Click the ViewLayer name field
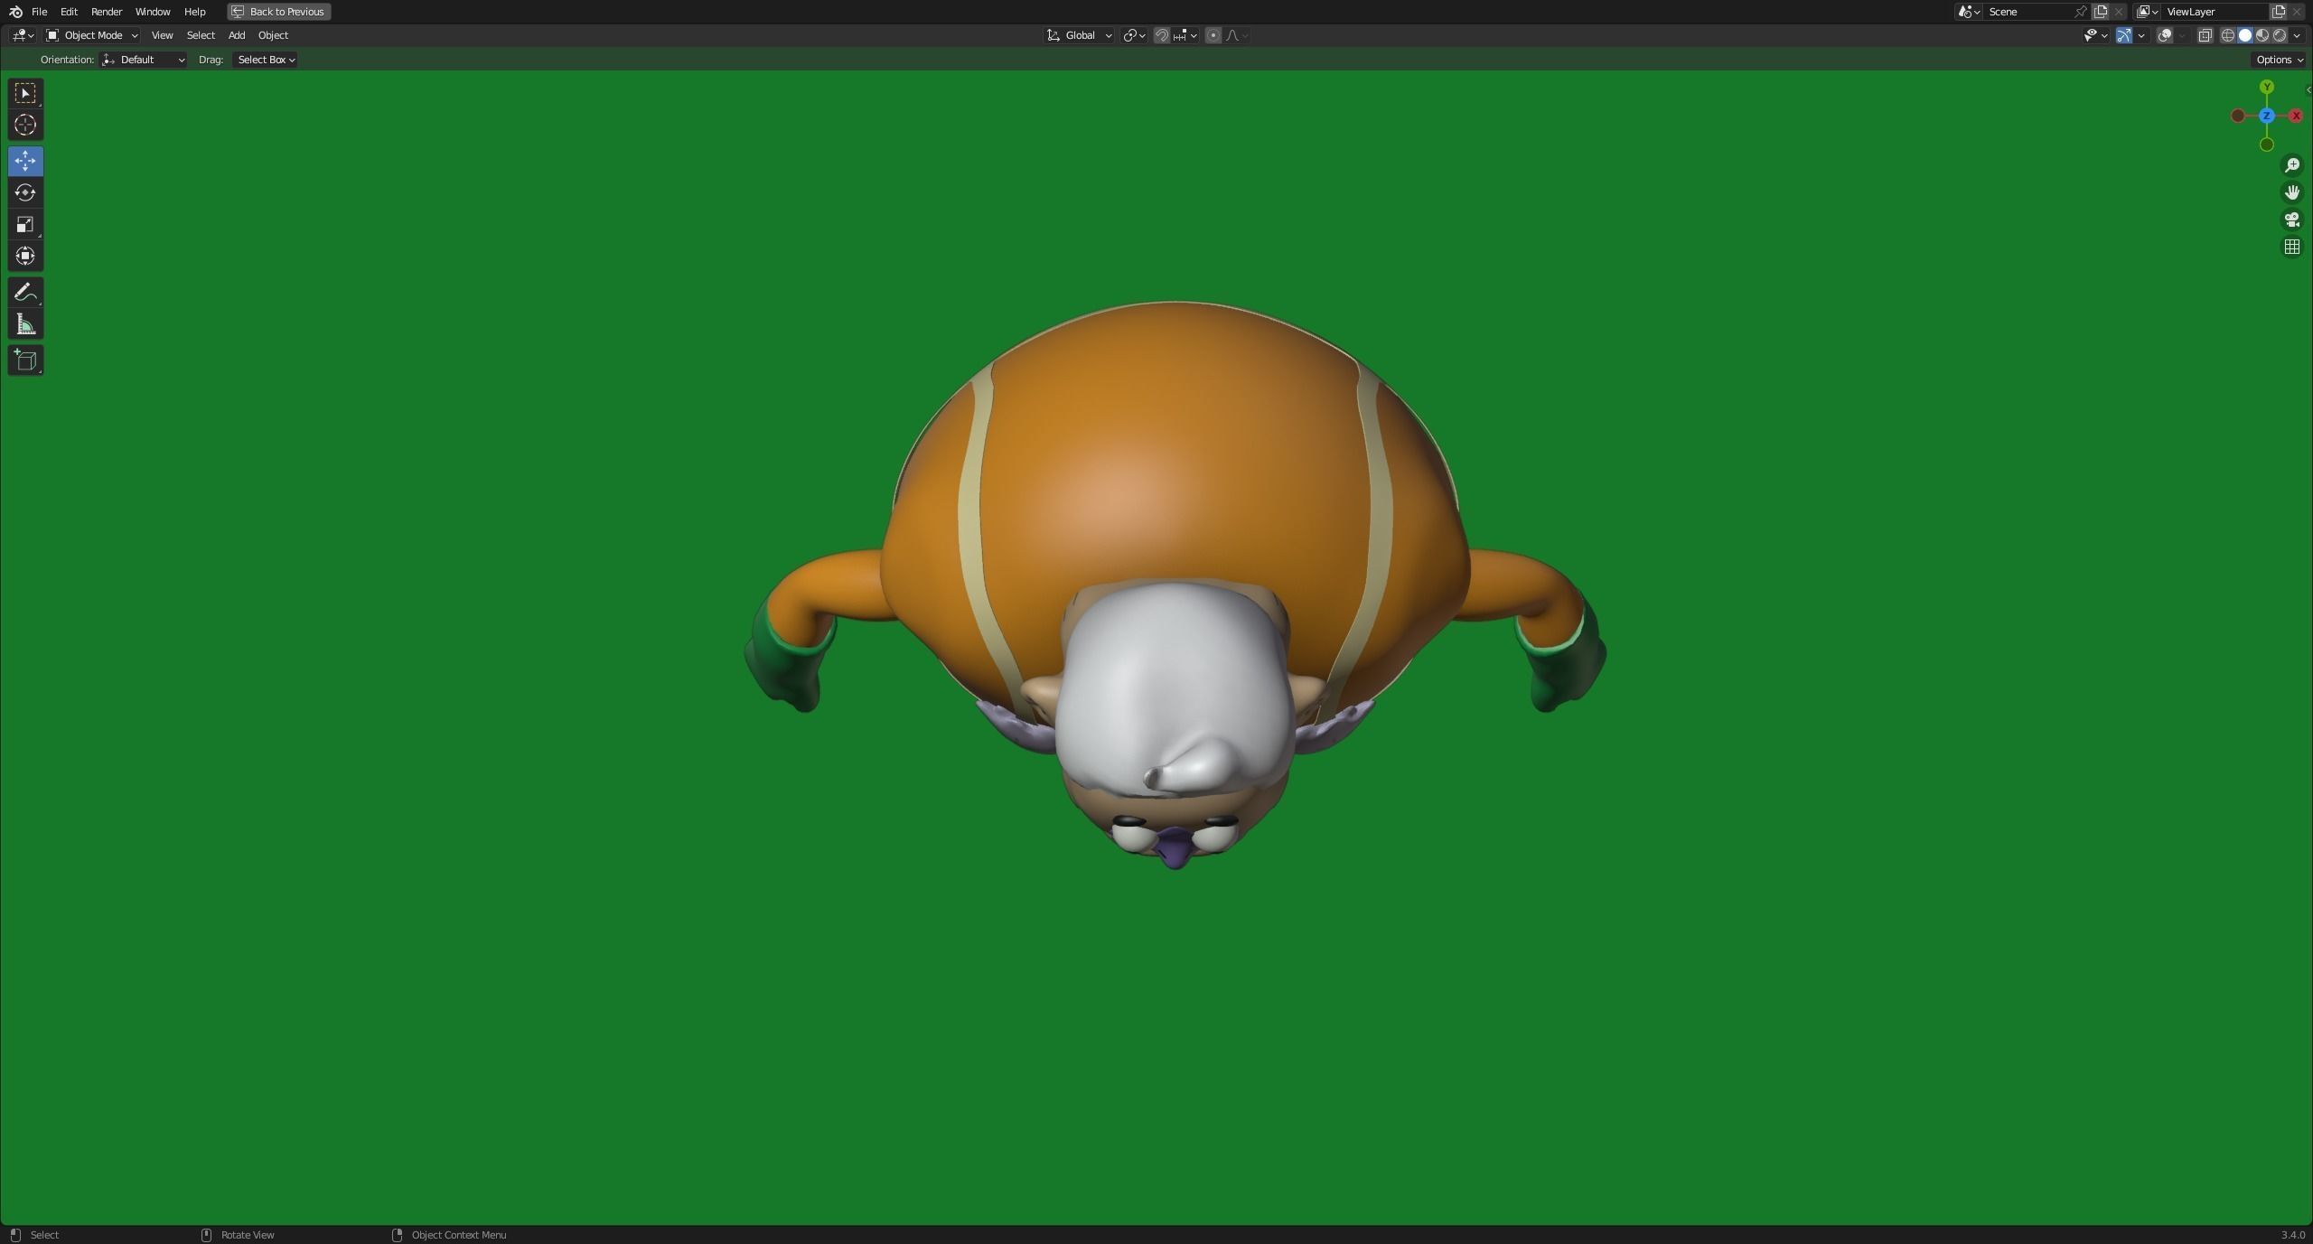This screenshot has width=2313, height=1244. click(x=2215, y=12)
